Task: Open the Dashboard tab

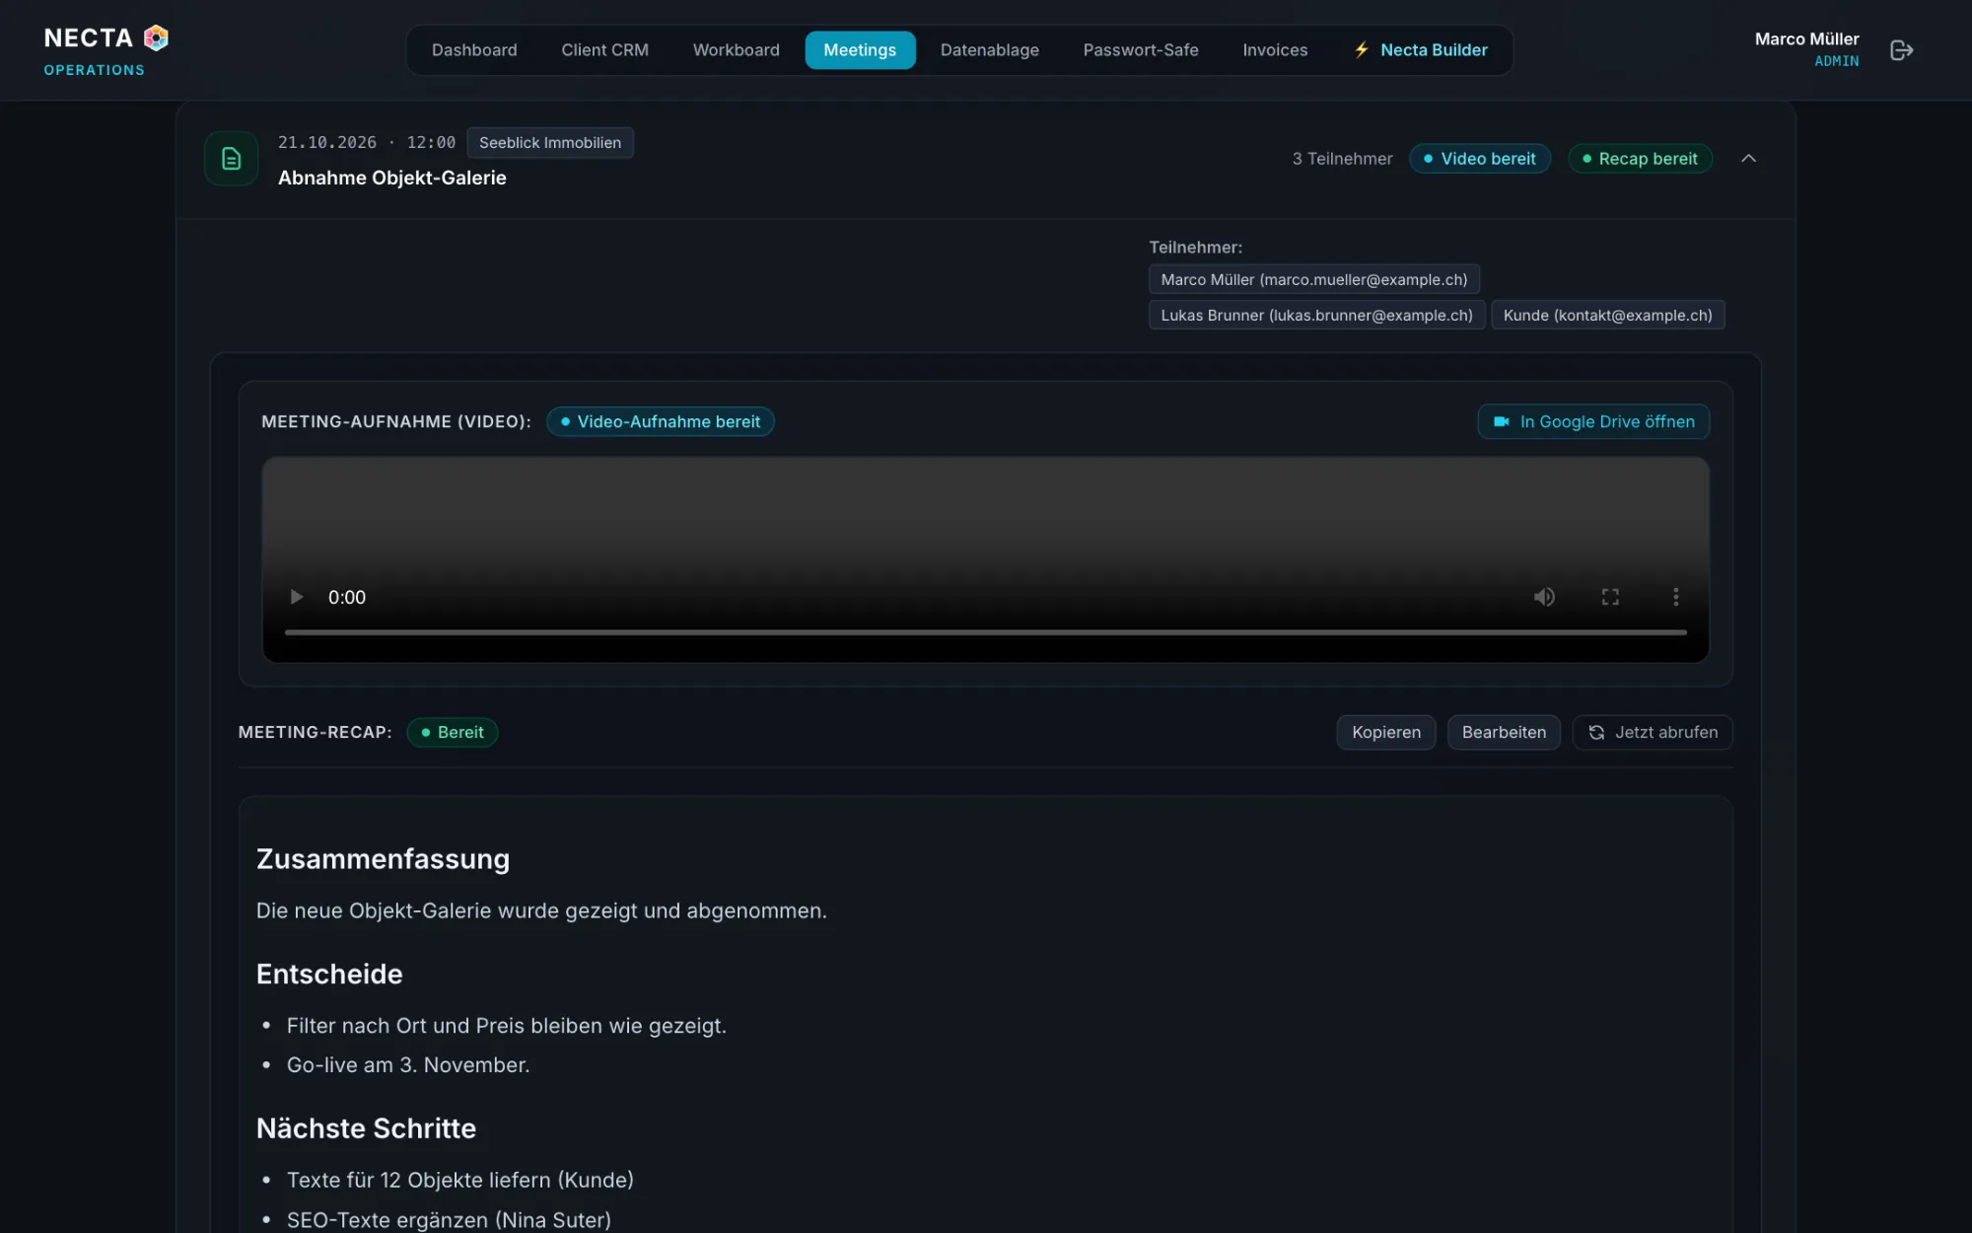Action: tap(474, 50)
